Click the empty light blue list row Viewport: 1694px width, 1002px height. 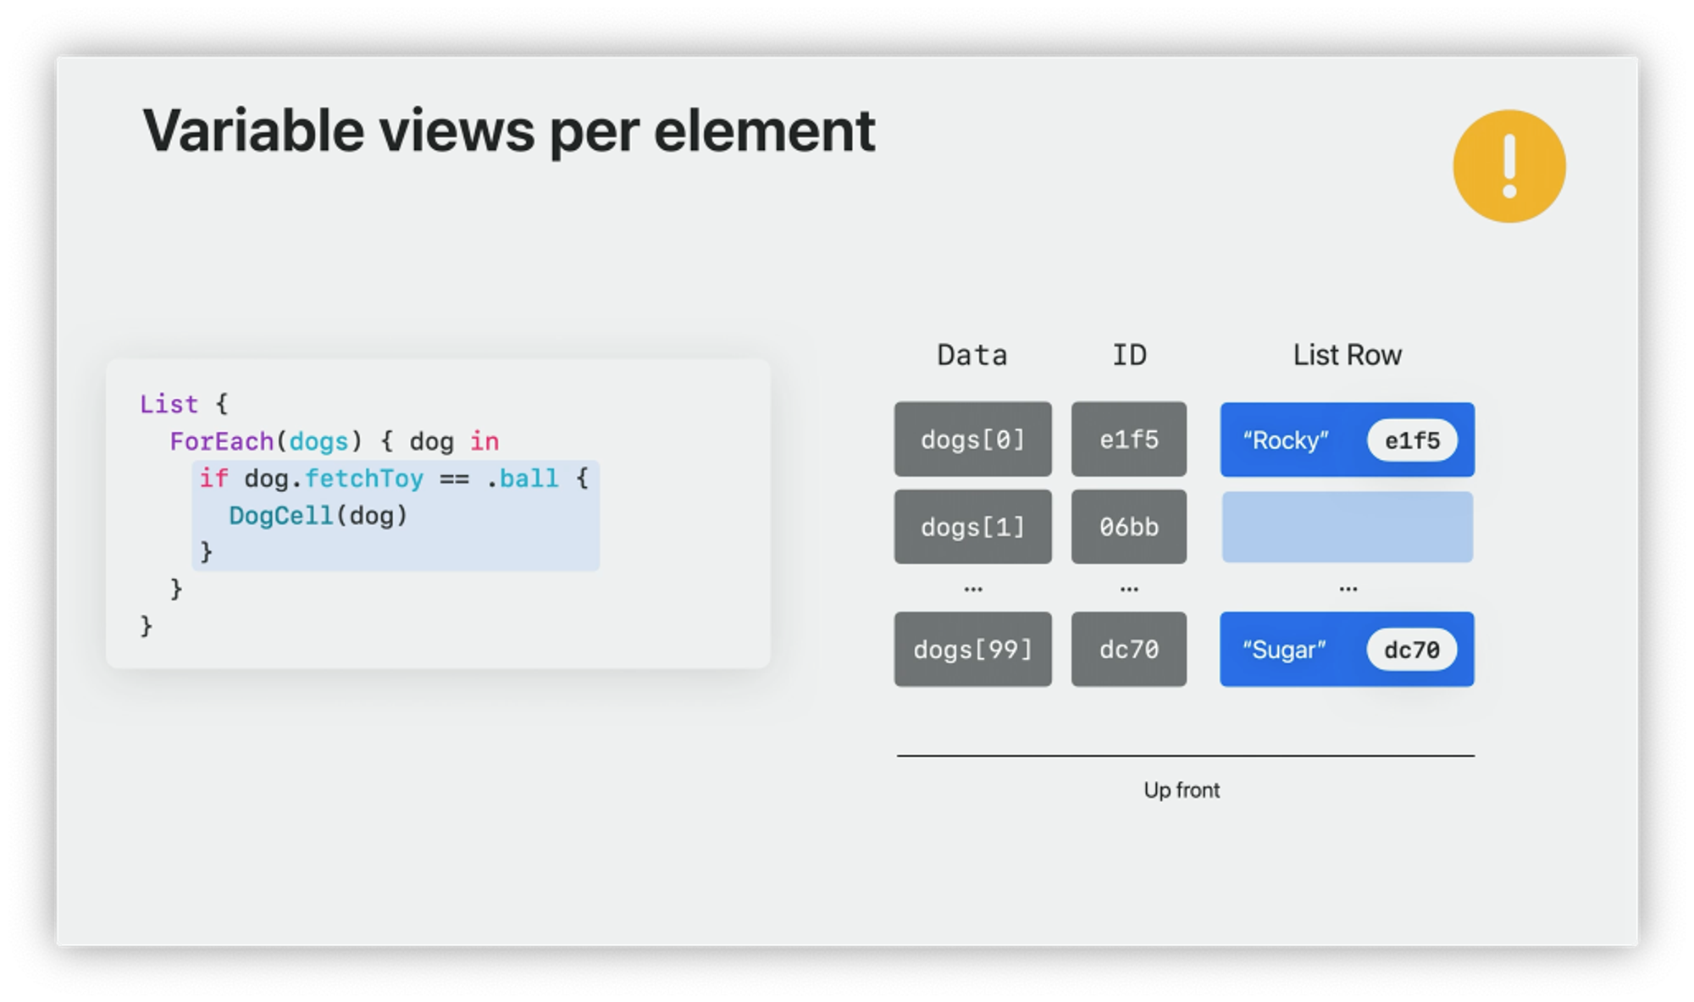click(1347, 527)
